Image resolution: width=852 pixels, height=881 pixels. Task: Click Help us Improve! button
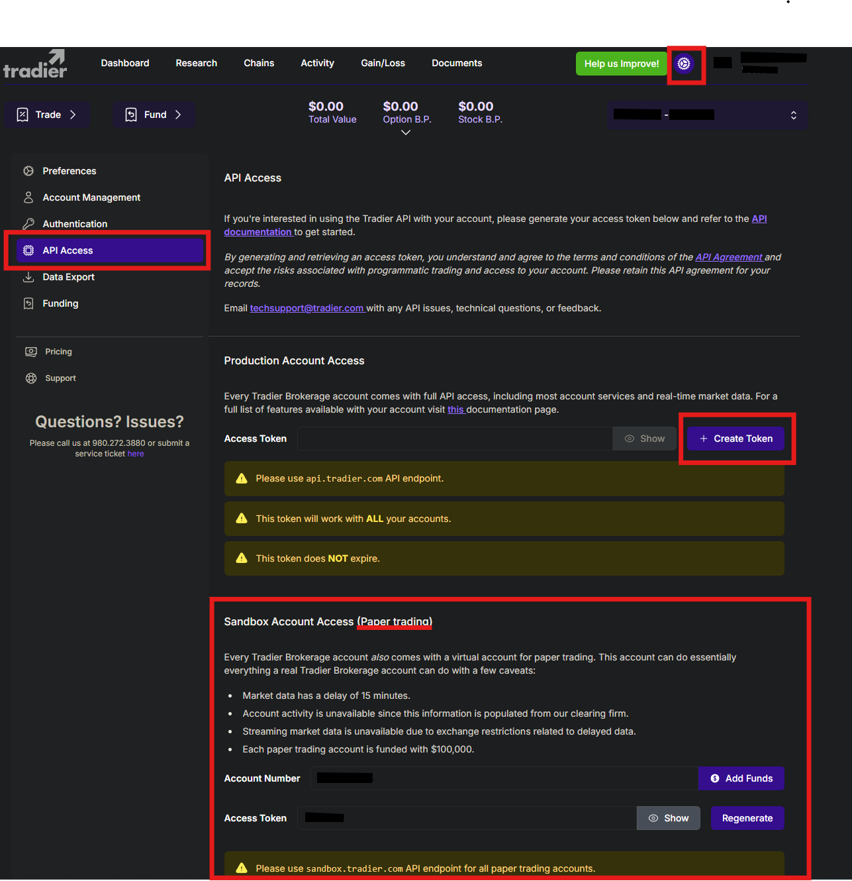[622, 64]
